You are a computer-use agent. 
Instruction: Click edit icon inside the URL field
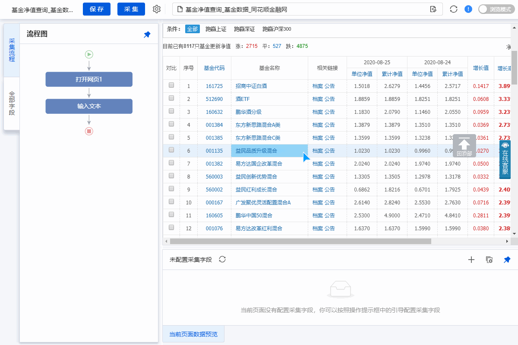point(433,9)
